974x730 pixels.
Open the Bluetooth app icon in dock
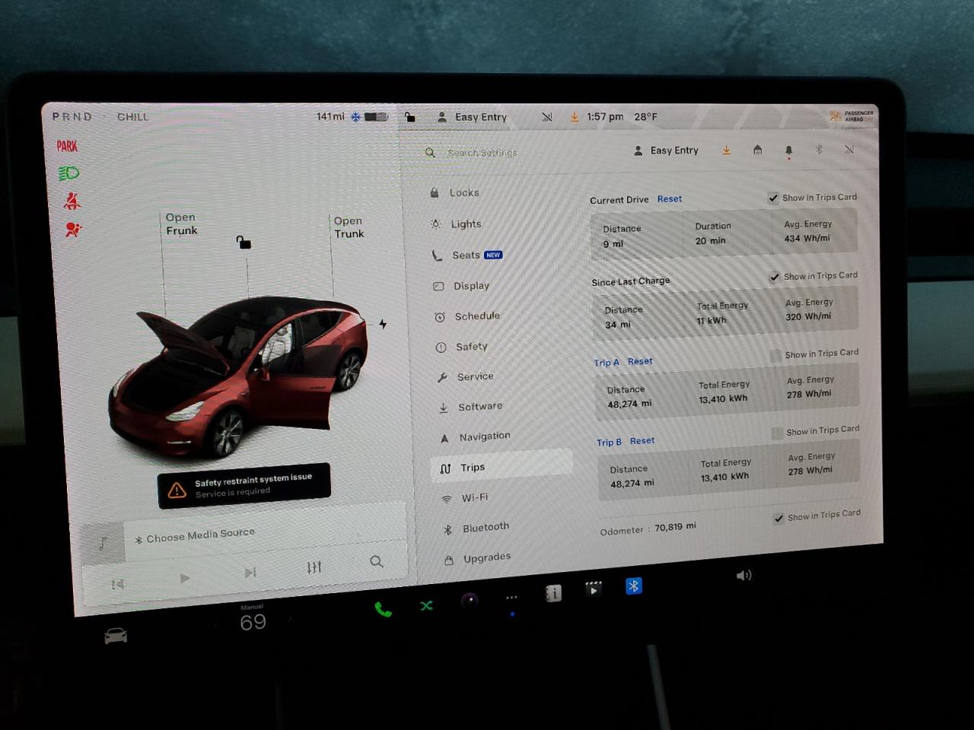tap(633, 586)
